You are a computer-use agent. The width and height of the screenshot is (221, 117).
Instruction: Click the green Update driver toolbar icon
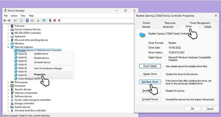(50, 20)
